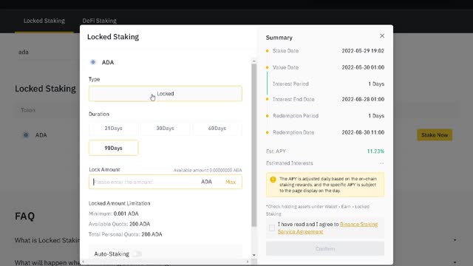Click the Max amount link
Viewport: 473px width, 266px height.
[231, 182]
